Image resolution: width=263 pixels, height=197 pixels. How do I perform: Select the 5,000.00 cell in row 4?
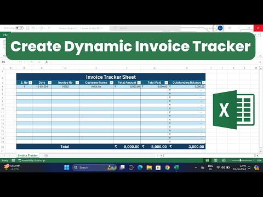pyautogui.click(x=155, y=86)
